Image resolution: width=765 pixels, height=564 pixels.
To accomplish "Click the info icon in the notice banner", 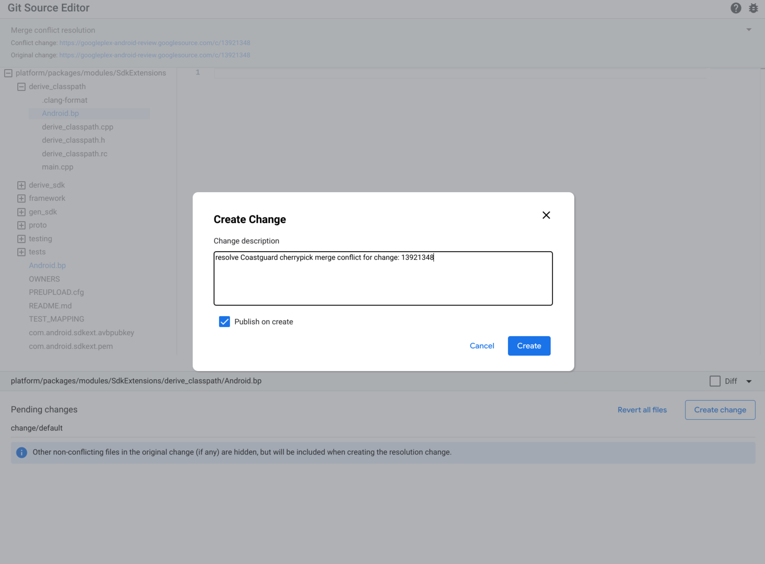I will [21, 452].
